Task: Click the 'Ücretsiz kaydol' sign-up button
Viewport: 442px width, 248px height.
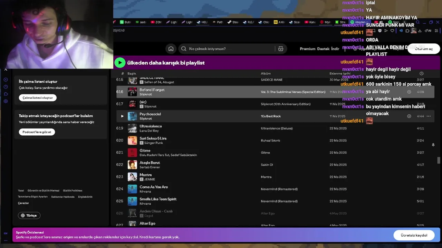Action: 414,235
